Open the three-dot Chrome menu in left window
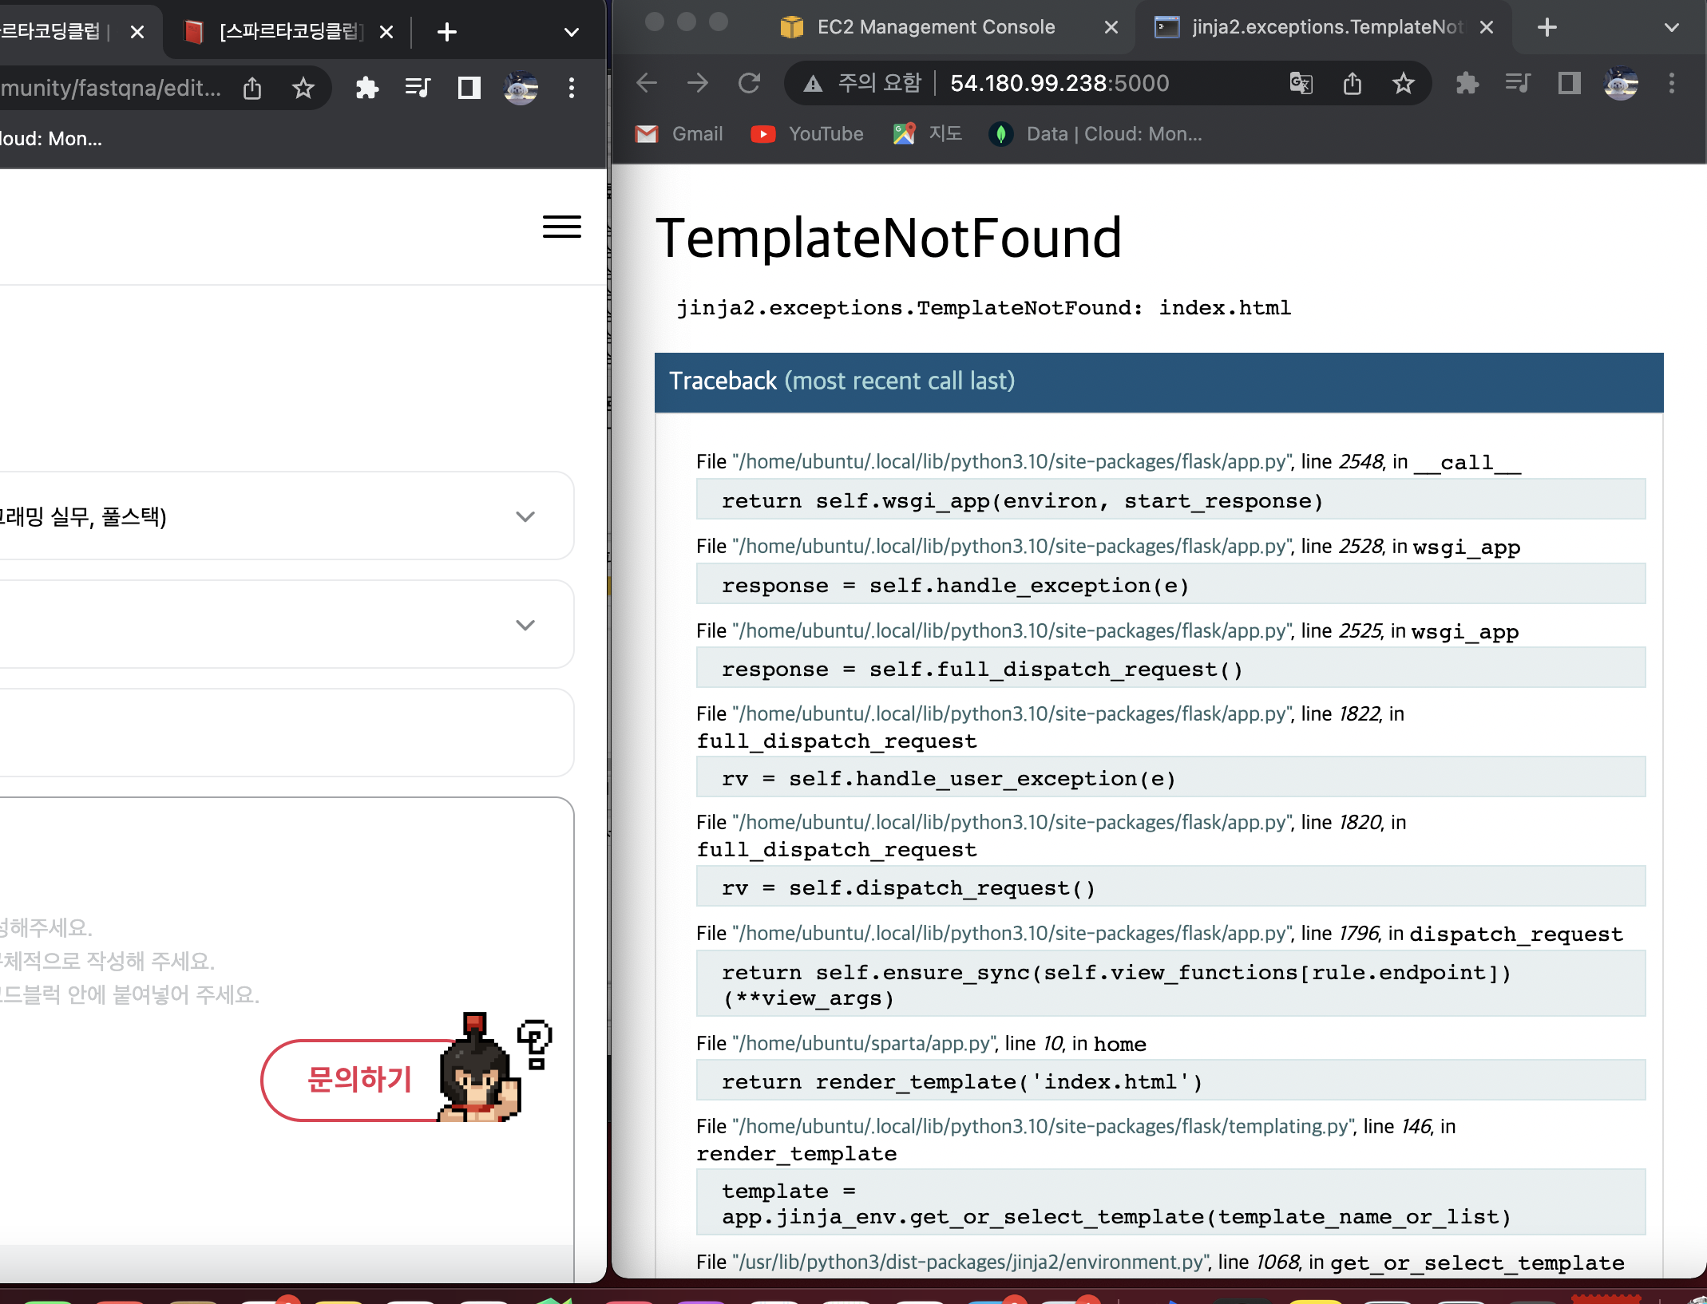 point(572,88)
